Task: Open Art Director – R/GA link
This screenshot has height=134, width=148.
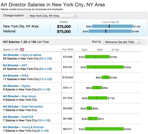Action: click(x=16, y=76)
